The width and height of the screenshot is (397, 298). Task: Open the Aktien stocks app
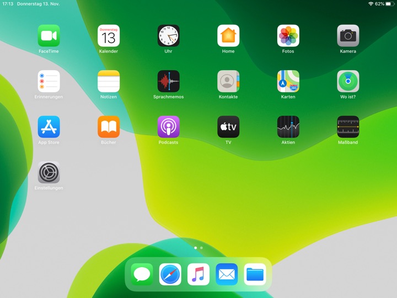(x=288, y=127)
